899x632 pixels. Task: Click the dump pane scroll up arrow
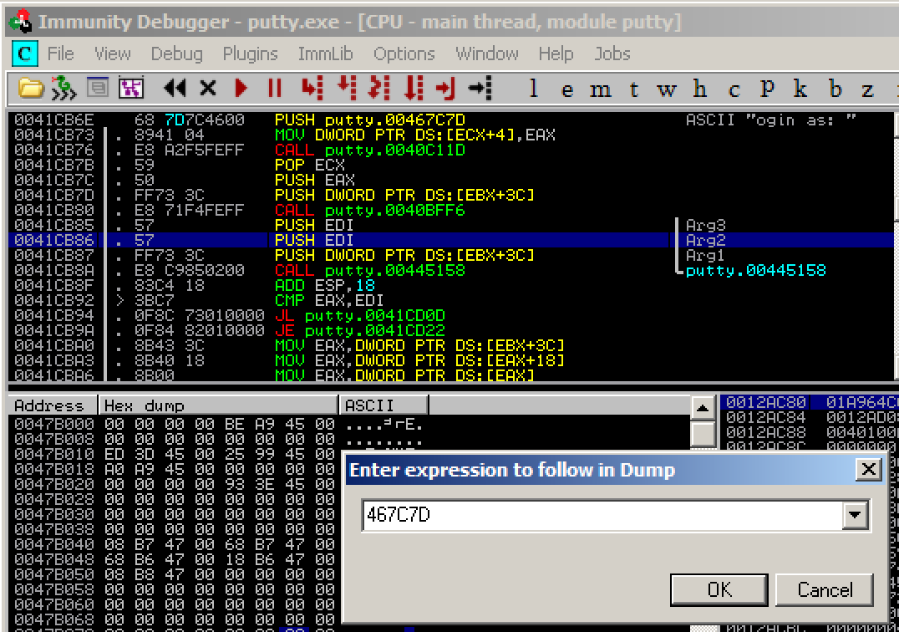[703, 408]
